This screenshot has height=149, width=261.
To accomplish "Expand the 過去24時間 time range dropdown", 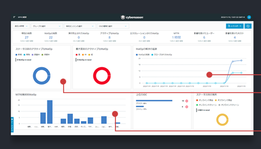I will 21,26.
